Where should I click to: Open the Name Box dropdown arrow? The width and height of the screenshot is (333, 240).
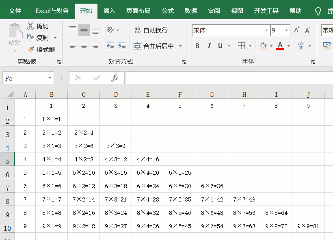(x=50, y=78)
